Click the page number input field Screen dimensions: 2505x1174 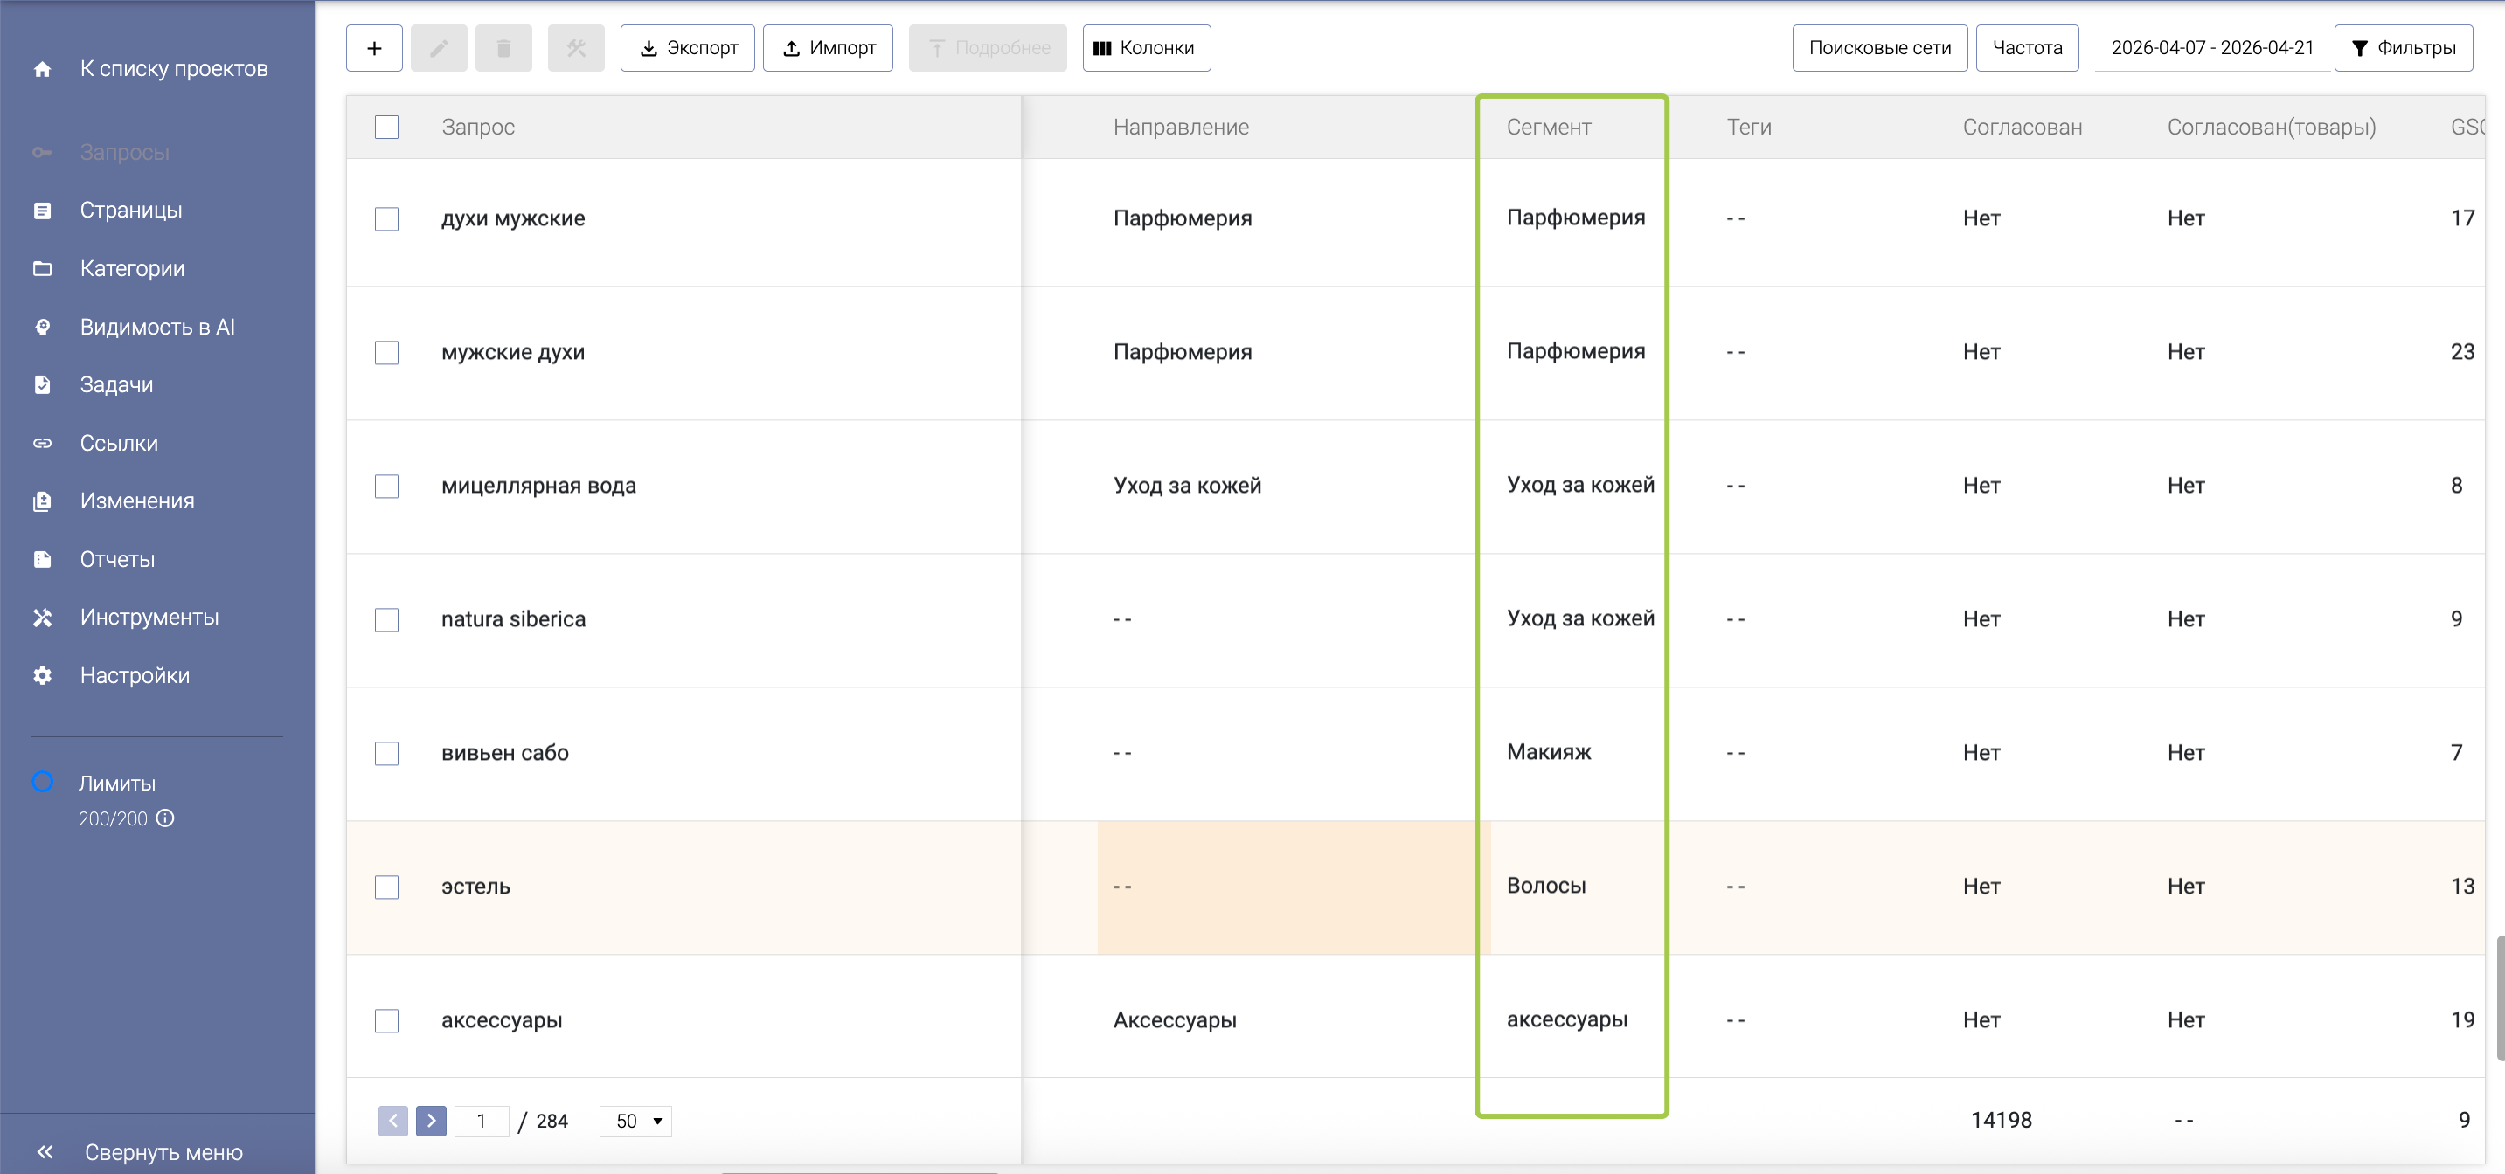coord(482,1121)
